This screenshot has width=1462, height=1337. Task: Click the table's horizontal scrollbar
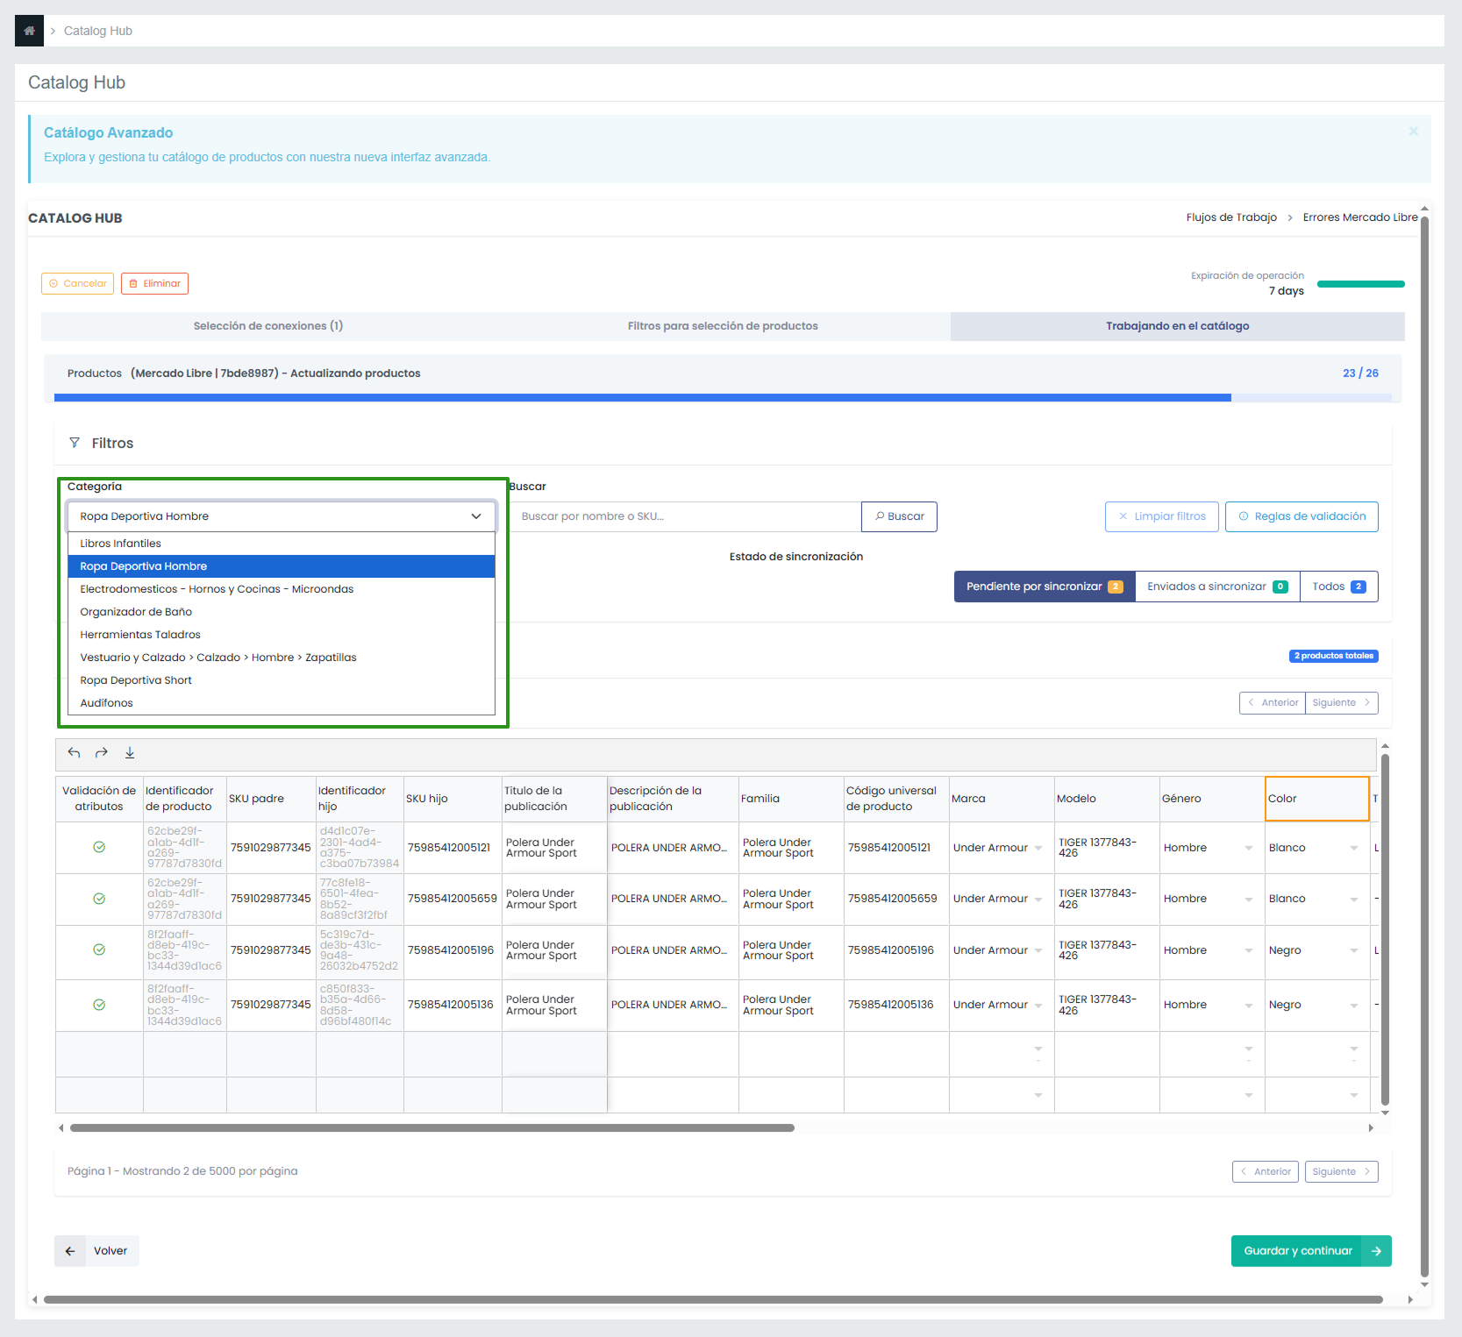(x=431, y=1128)
